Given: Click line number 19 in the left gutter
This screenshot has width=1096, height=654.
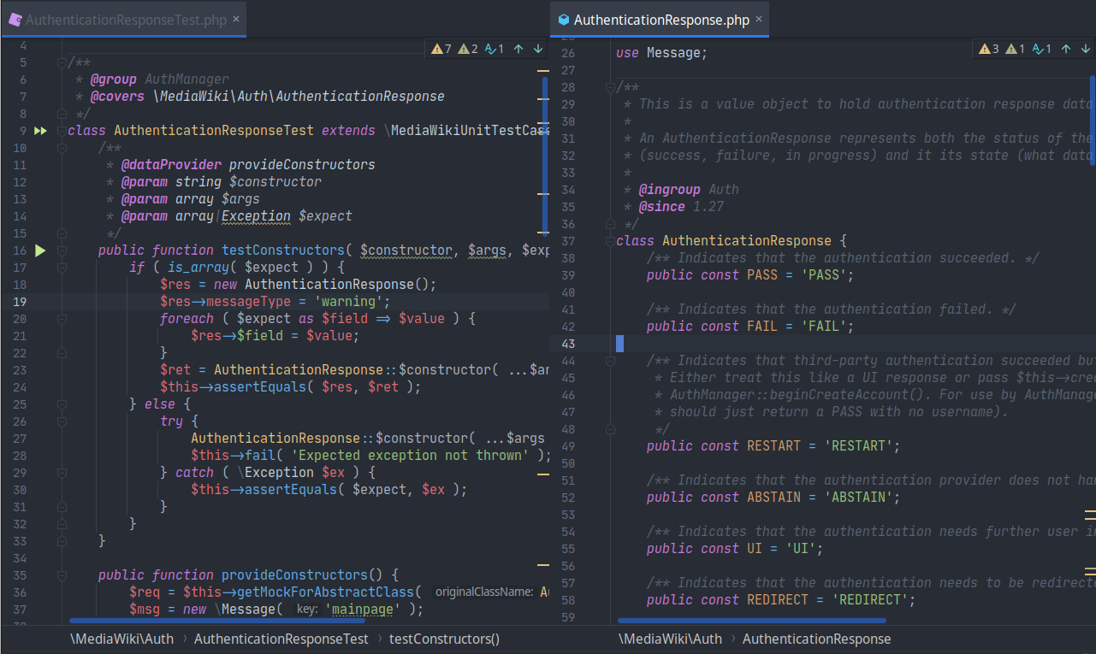Looking at the screenshot, I should [21, 302].
